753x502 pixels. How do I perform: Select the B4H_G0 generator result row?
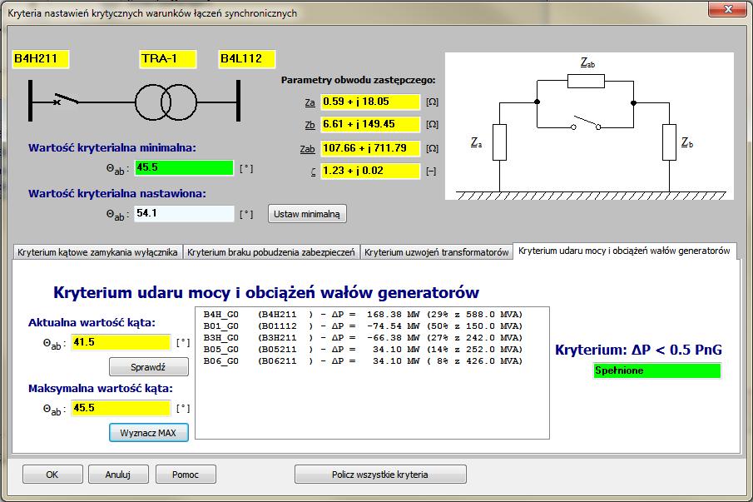[363, 315]
